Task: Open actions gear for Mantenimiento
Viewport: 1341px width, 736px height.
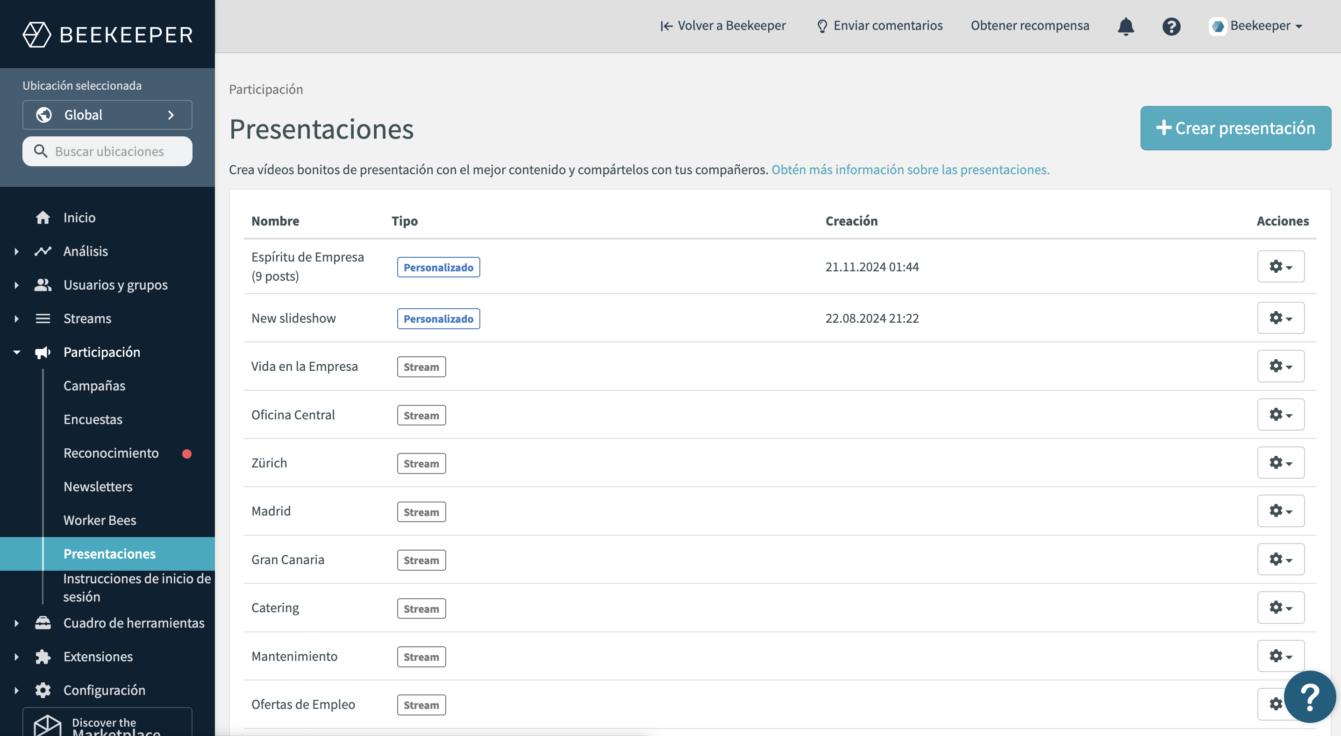Action: (x=1281, y=656)
